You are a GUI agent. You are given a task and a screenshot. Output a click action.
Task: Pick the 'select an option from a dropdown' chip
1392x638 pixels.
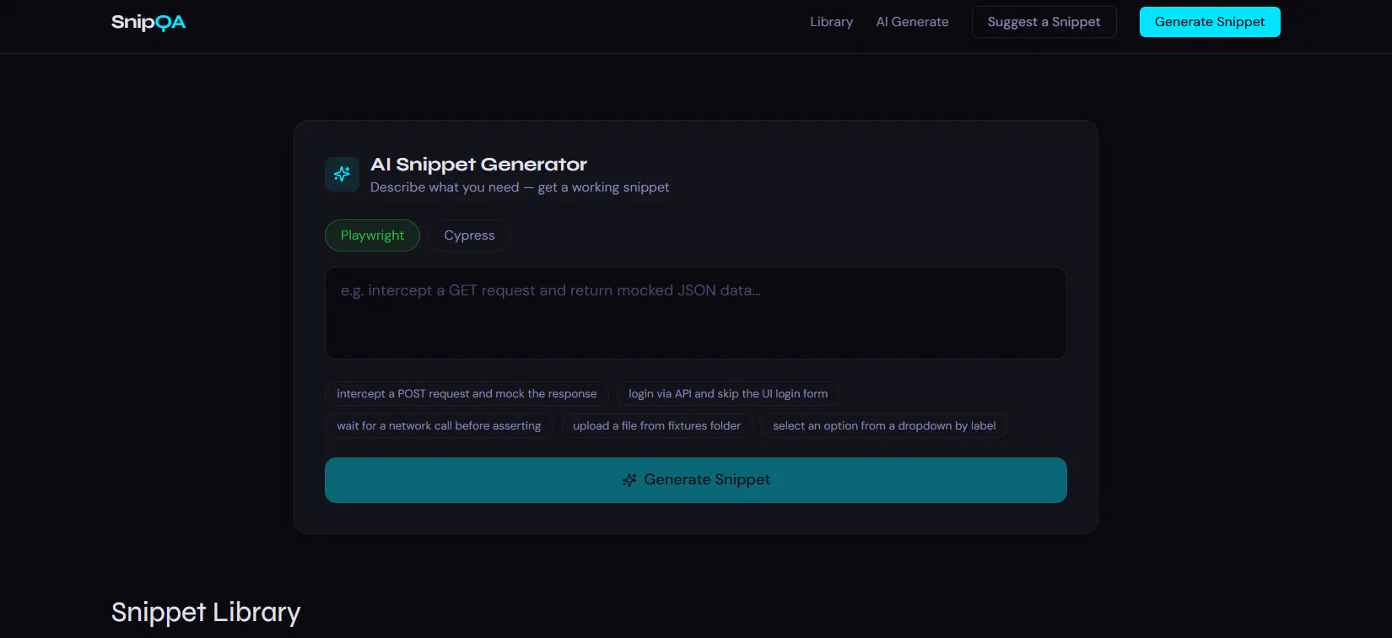tap(884, 426)
